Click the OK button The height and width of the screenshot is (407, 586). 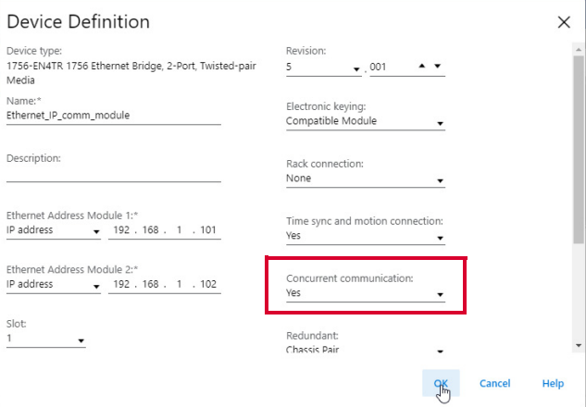coord(441,383)
